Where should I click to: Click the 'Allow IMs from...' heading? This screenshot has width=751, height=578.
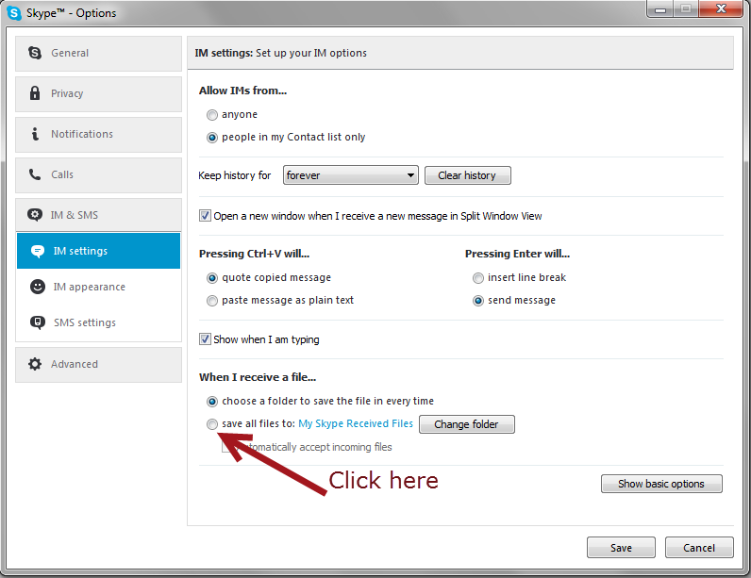[x=242, y=91]
